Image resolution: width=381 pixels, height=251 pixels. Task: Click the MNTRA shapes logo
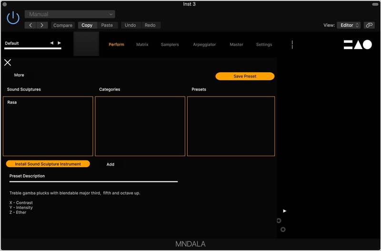pos(358,45)
